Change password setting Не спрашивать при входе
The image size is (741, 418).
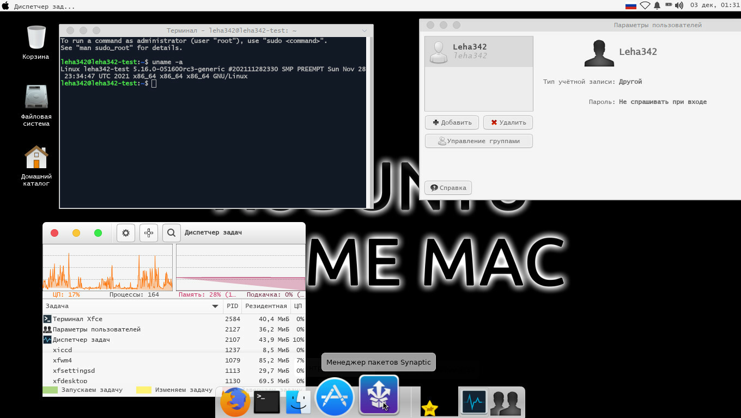(x=663, y=102)
